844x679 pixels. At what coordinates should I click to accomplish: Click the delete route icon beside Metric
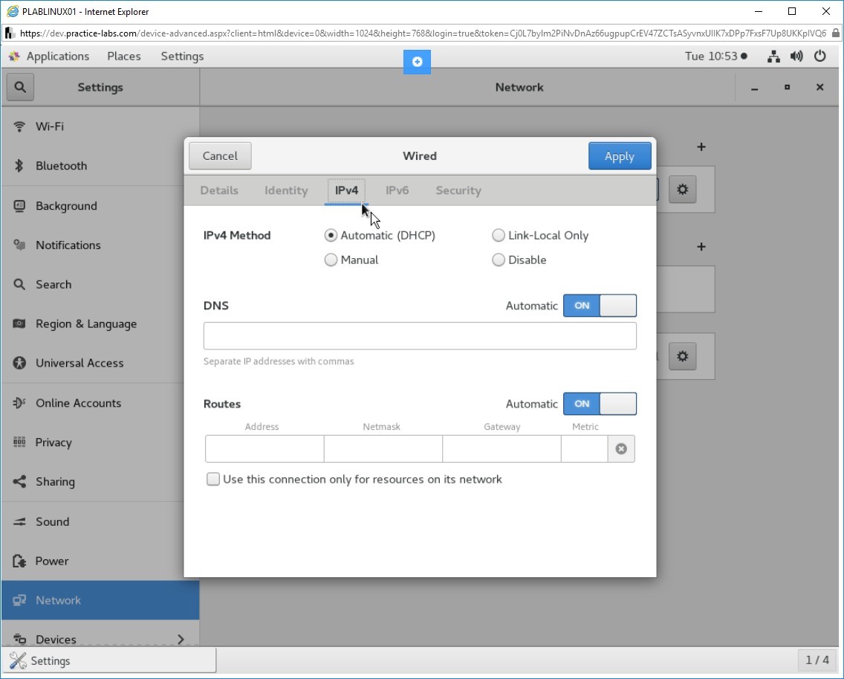point(621,448)
